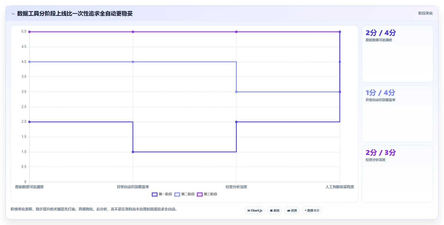The height and width of the screenshot is (225, 444).
Task: Click the card label 原始数据可追溯度
Action: pyautogui.click(x=379, y=40)
